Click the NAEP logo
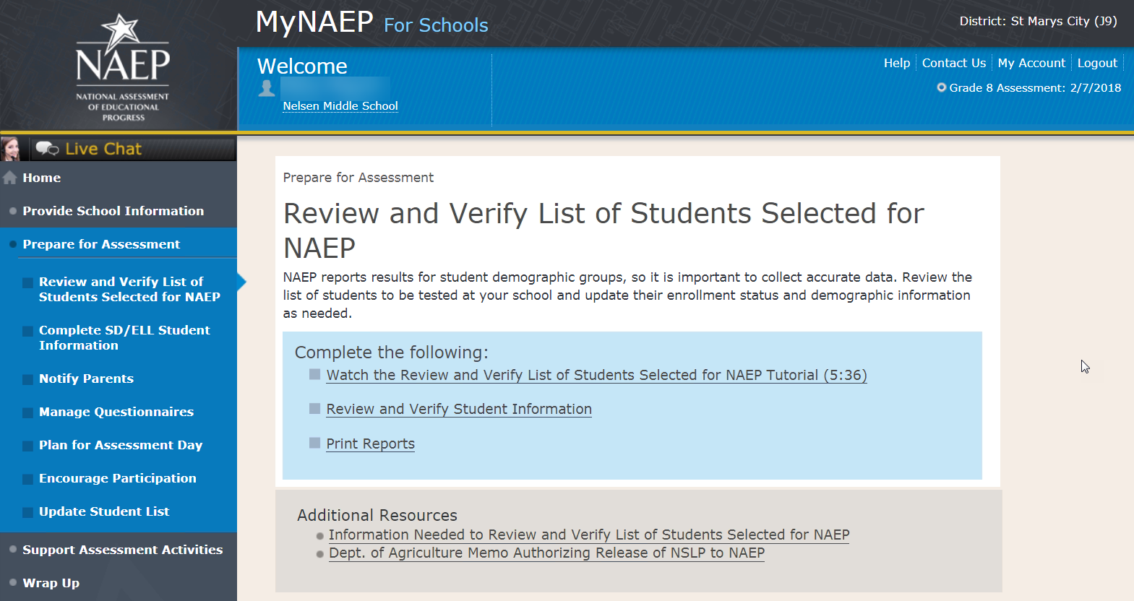This screenshot has width=1134, height=601. coord(122,67)
